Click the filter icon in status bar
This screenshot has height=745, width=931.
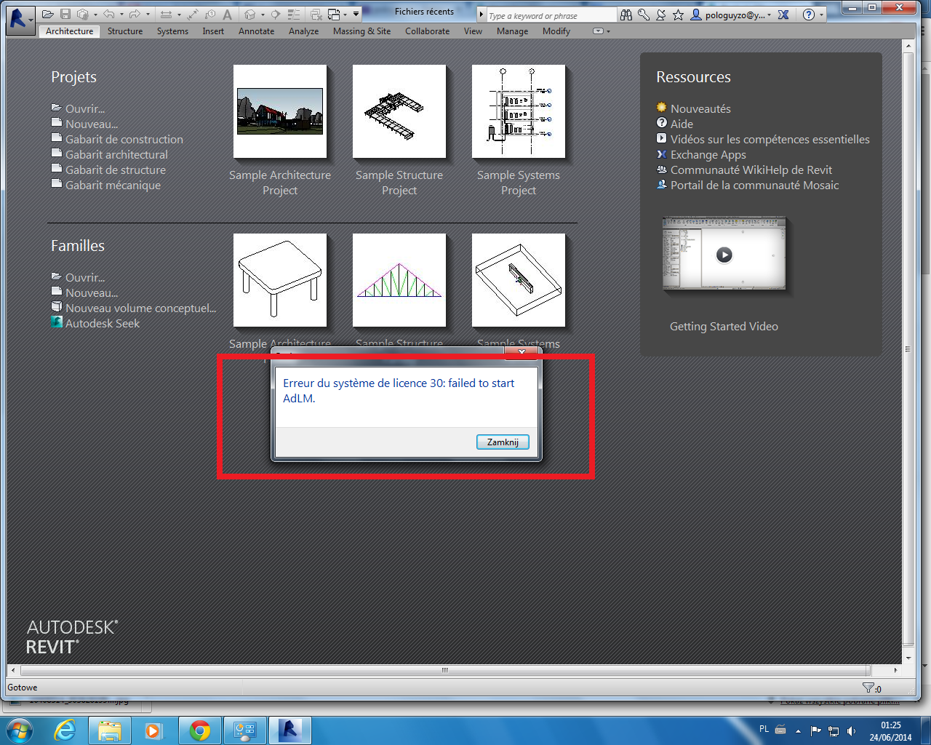(868, 688)
